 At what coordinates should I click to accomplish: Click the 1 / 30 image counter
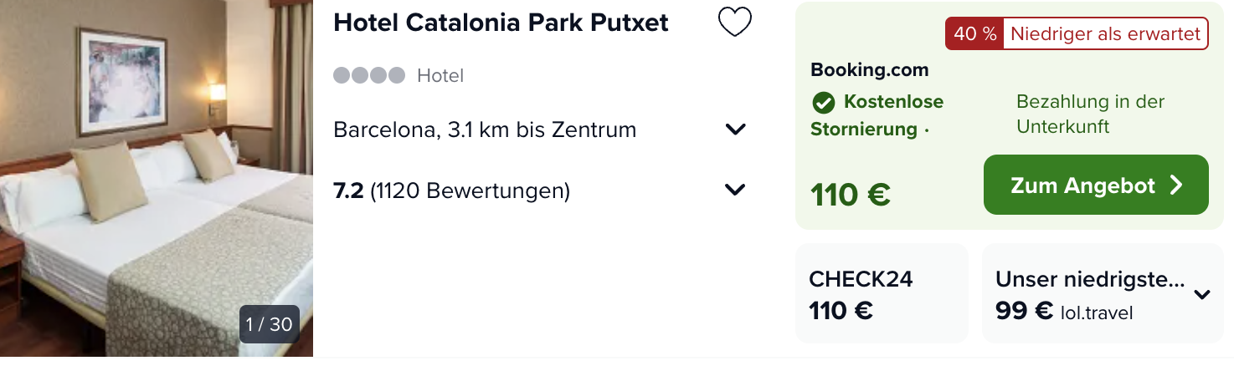coord(270,324)
